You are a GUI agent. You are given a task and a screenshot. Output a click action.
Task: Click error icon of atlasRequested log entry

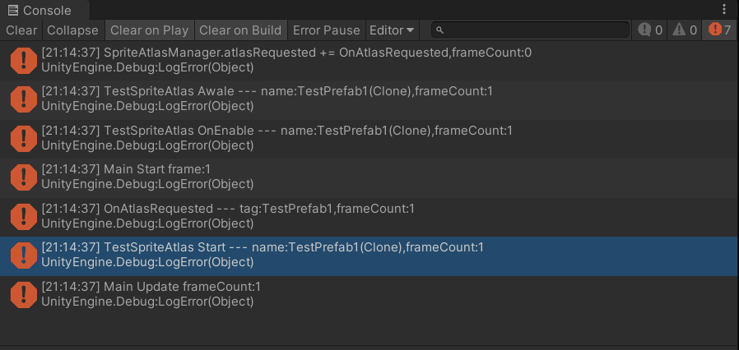pyautogui.click(x=22, y=60)
